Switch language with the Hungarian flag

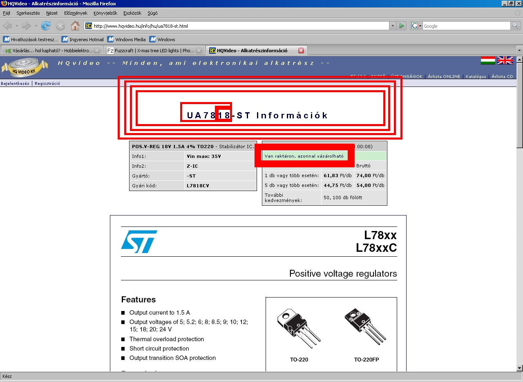pos(488,60)
